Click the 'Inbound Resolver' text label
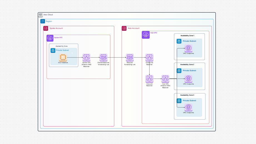Screen dimensions: 256x144 click(149, 85)
